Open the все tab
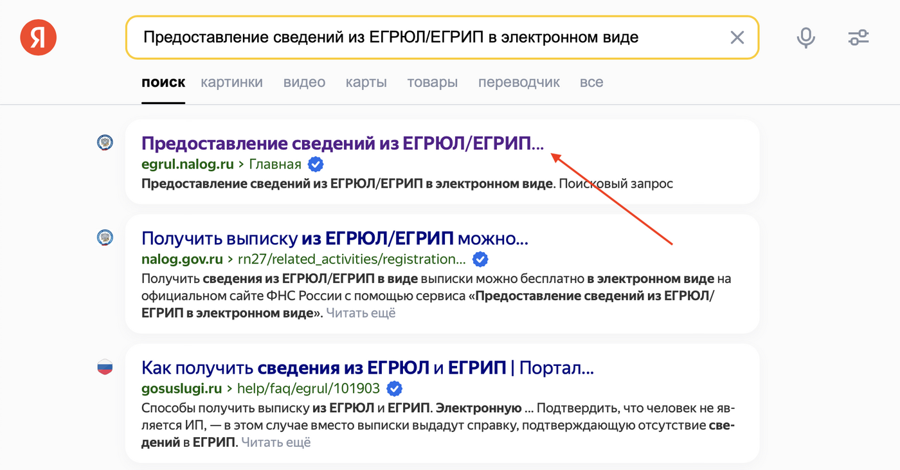Image resolution: width=900 pixels, height=470 pixels. [x=591, y=82]
